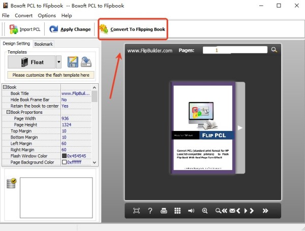Image resolution: width=305 pixels, height=231 pixels.
Task: Click the Top Margin row
Action: (47, 131)
